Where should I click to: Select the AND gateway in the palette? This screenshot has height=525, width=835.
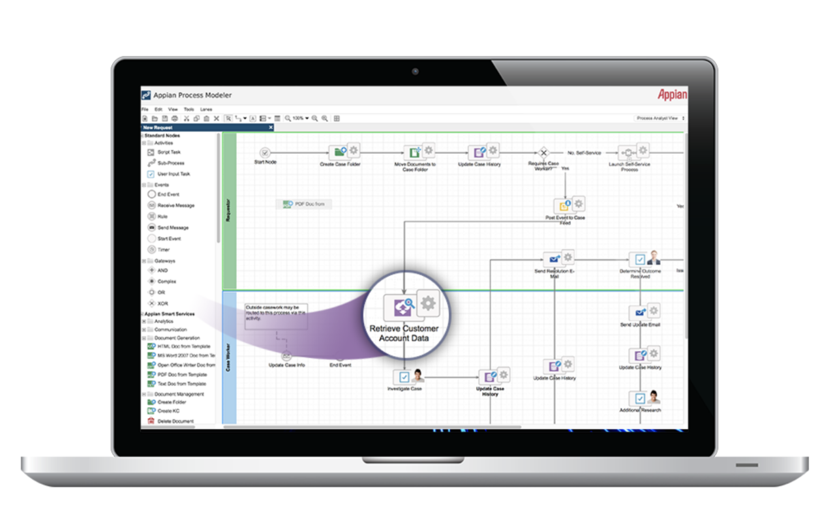coord(157,270)
